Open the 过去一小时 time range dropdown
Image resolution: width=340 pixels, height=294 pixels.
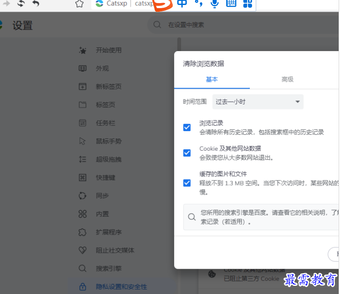tap(258, 102)
